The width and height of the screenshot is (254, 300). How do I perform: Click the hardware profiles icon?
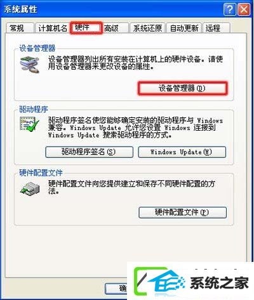point(30,188)
